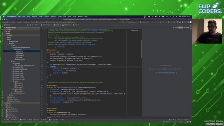Image resolution: width=224 pixels, height=126 pixels.
Task: Collapse the drawable folder
Action: point(12,63)
